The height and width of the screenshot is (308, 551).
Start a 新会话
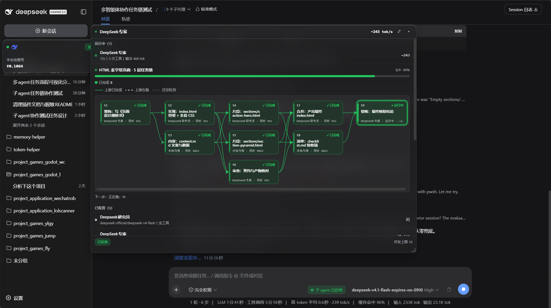pyautogui.click(x=46, y=31)
